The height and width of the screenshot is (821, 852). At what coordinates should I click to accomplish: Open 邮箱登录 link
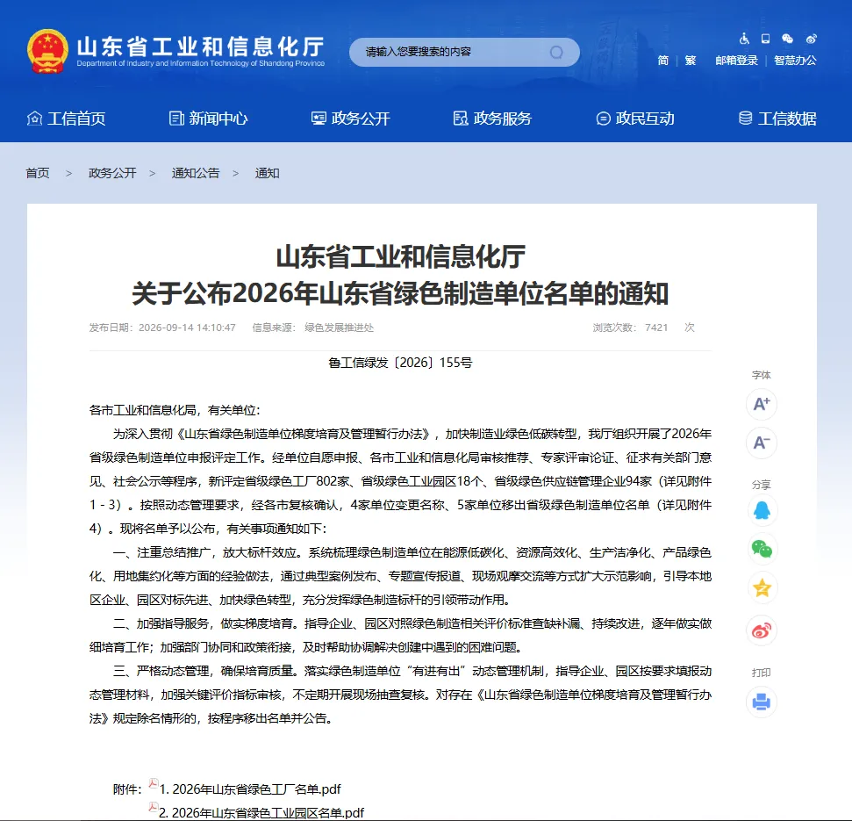pos(736,61)
